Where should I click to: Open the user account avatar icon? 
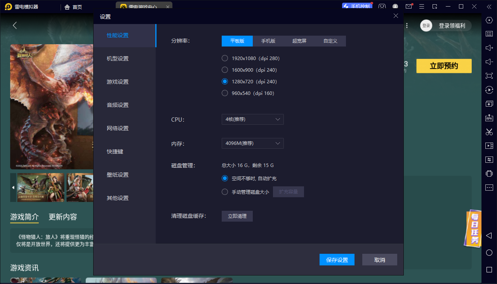pyautogui.click(x=395, y=7)
